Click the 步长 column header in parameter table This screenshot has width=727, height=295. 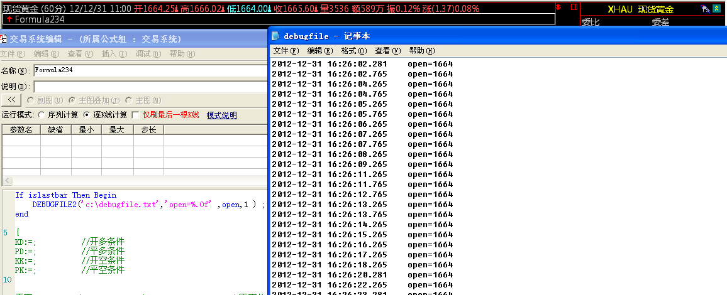[x=148, y=130]
